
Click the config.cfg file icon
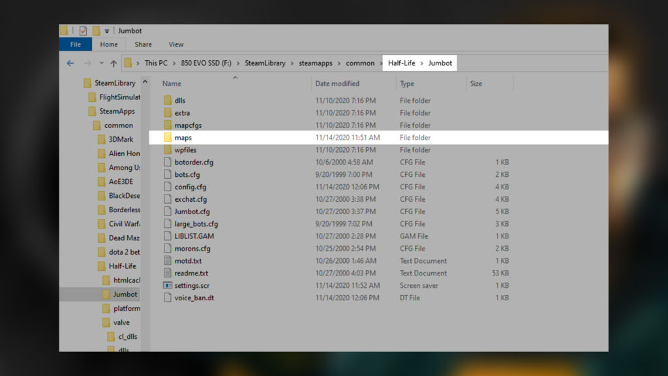coord(168,187)
